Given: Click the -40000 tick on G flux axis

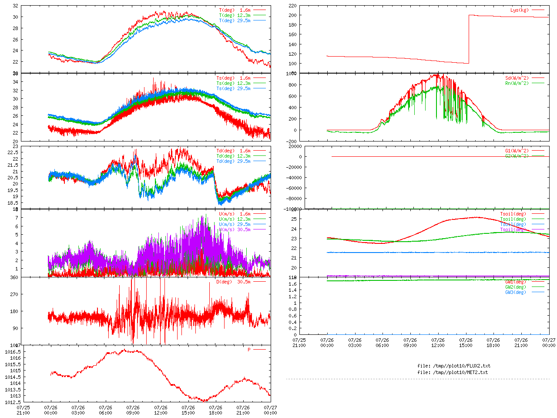Looking at the screenshot, I should (294, 178).
